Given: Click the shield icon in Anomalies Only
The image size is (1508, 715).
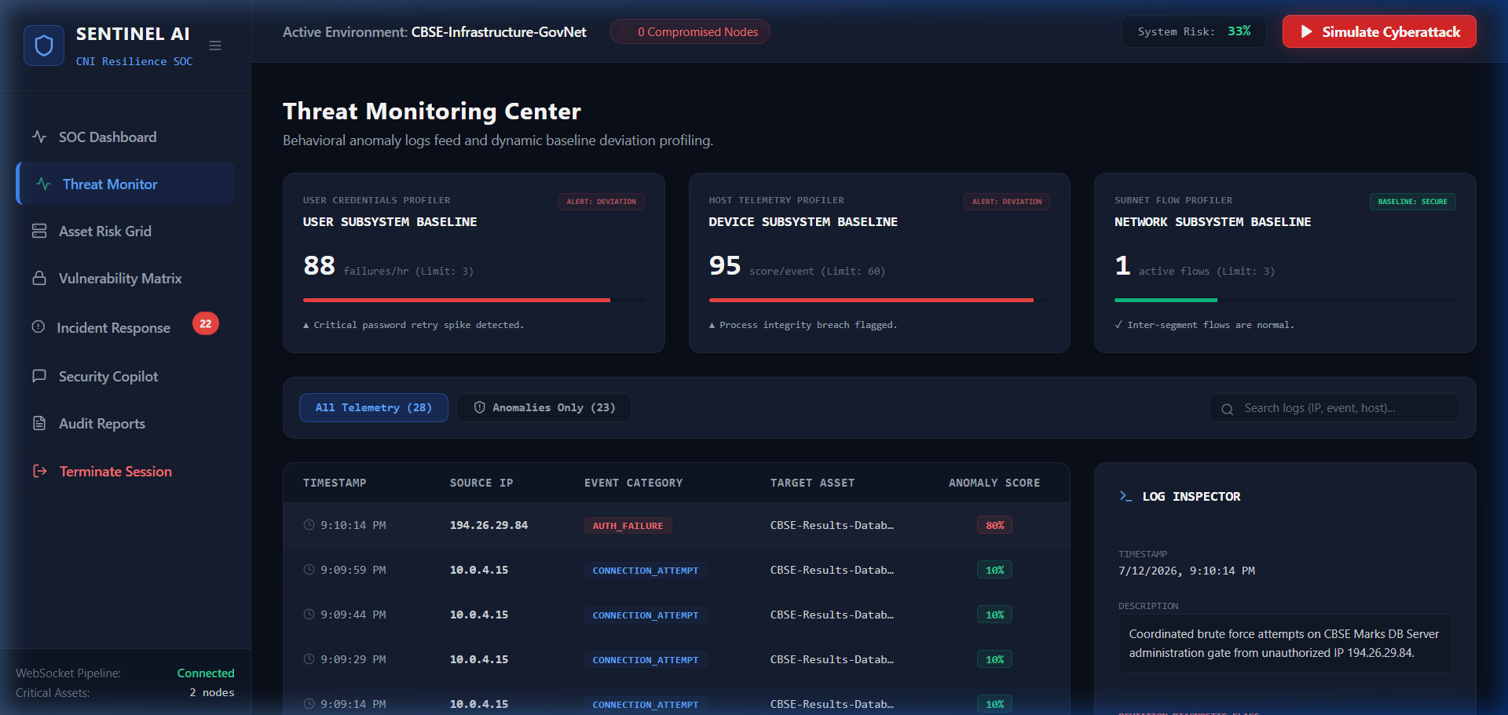Looking at the screenshot, I should [479, 407].
